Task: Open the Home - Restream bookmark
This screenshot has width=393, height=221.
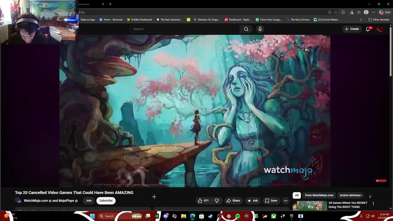Action: [111, 20]
